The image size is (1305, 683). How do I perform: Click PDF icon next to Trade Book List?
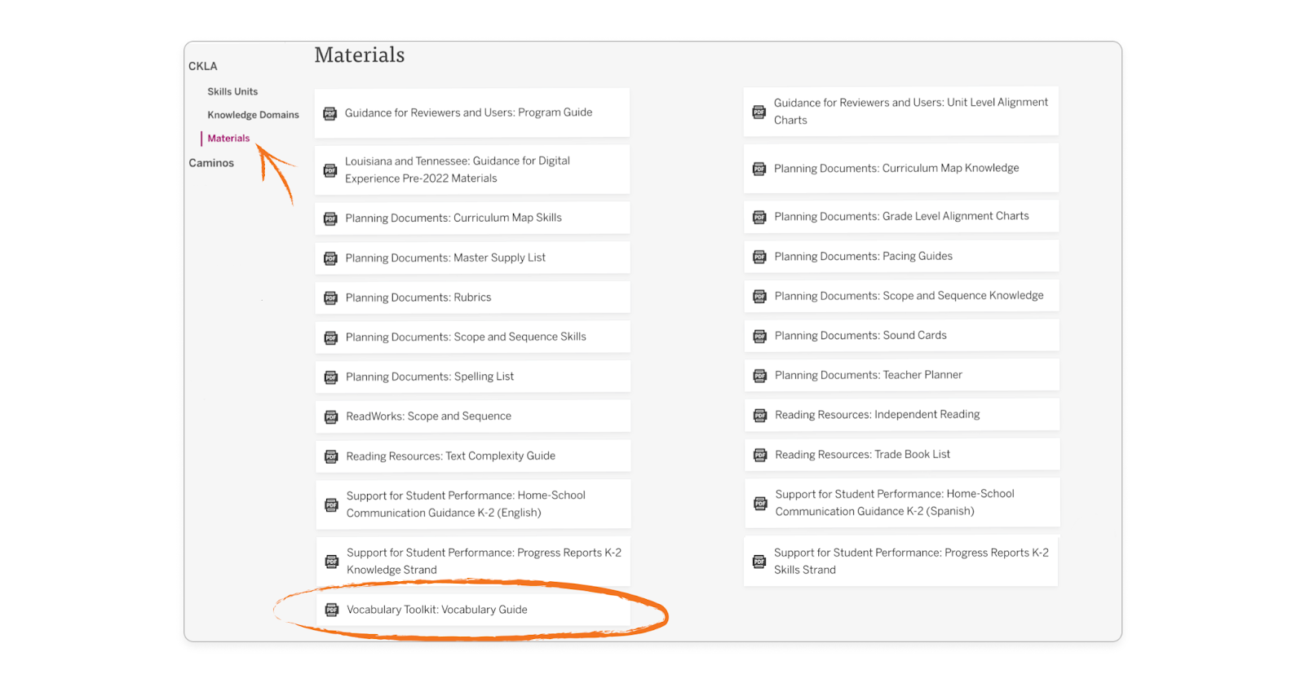pyautogui.click(x=760, y=455)
